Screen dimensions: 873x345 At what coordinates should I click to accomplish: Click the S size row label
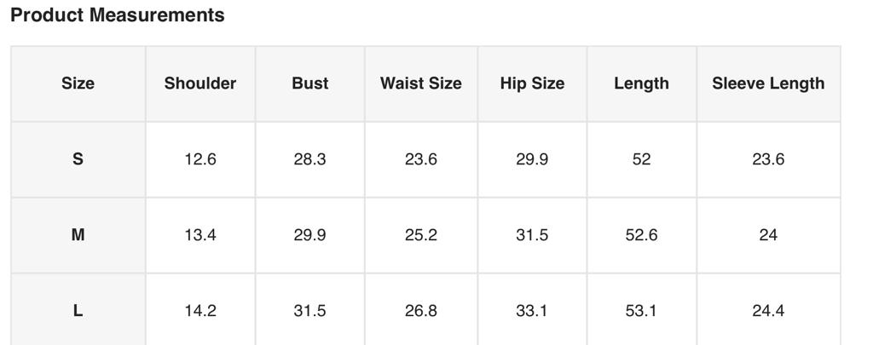(78, 159)
